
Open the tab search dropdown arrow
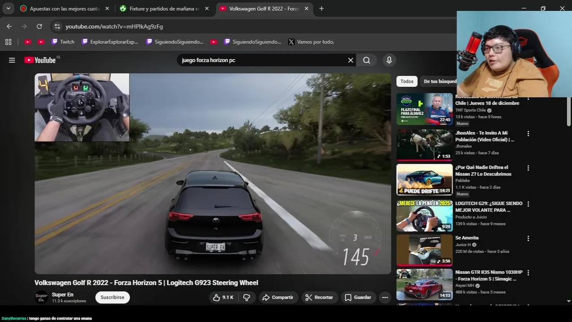point(8,8)
